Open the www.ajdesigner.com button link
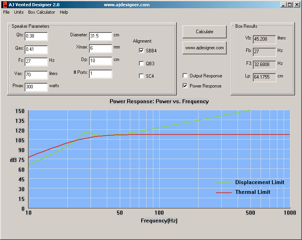Image resolution: width=302 pixels, height=240 pixels. (204, 48)
